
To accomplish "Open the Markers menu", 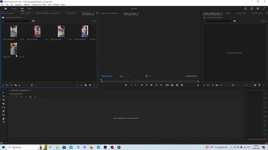I will 27,5.
